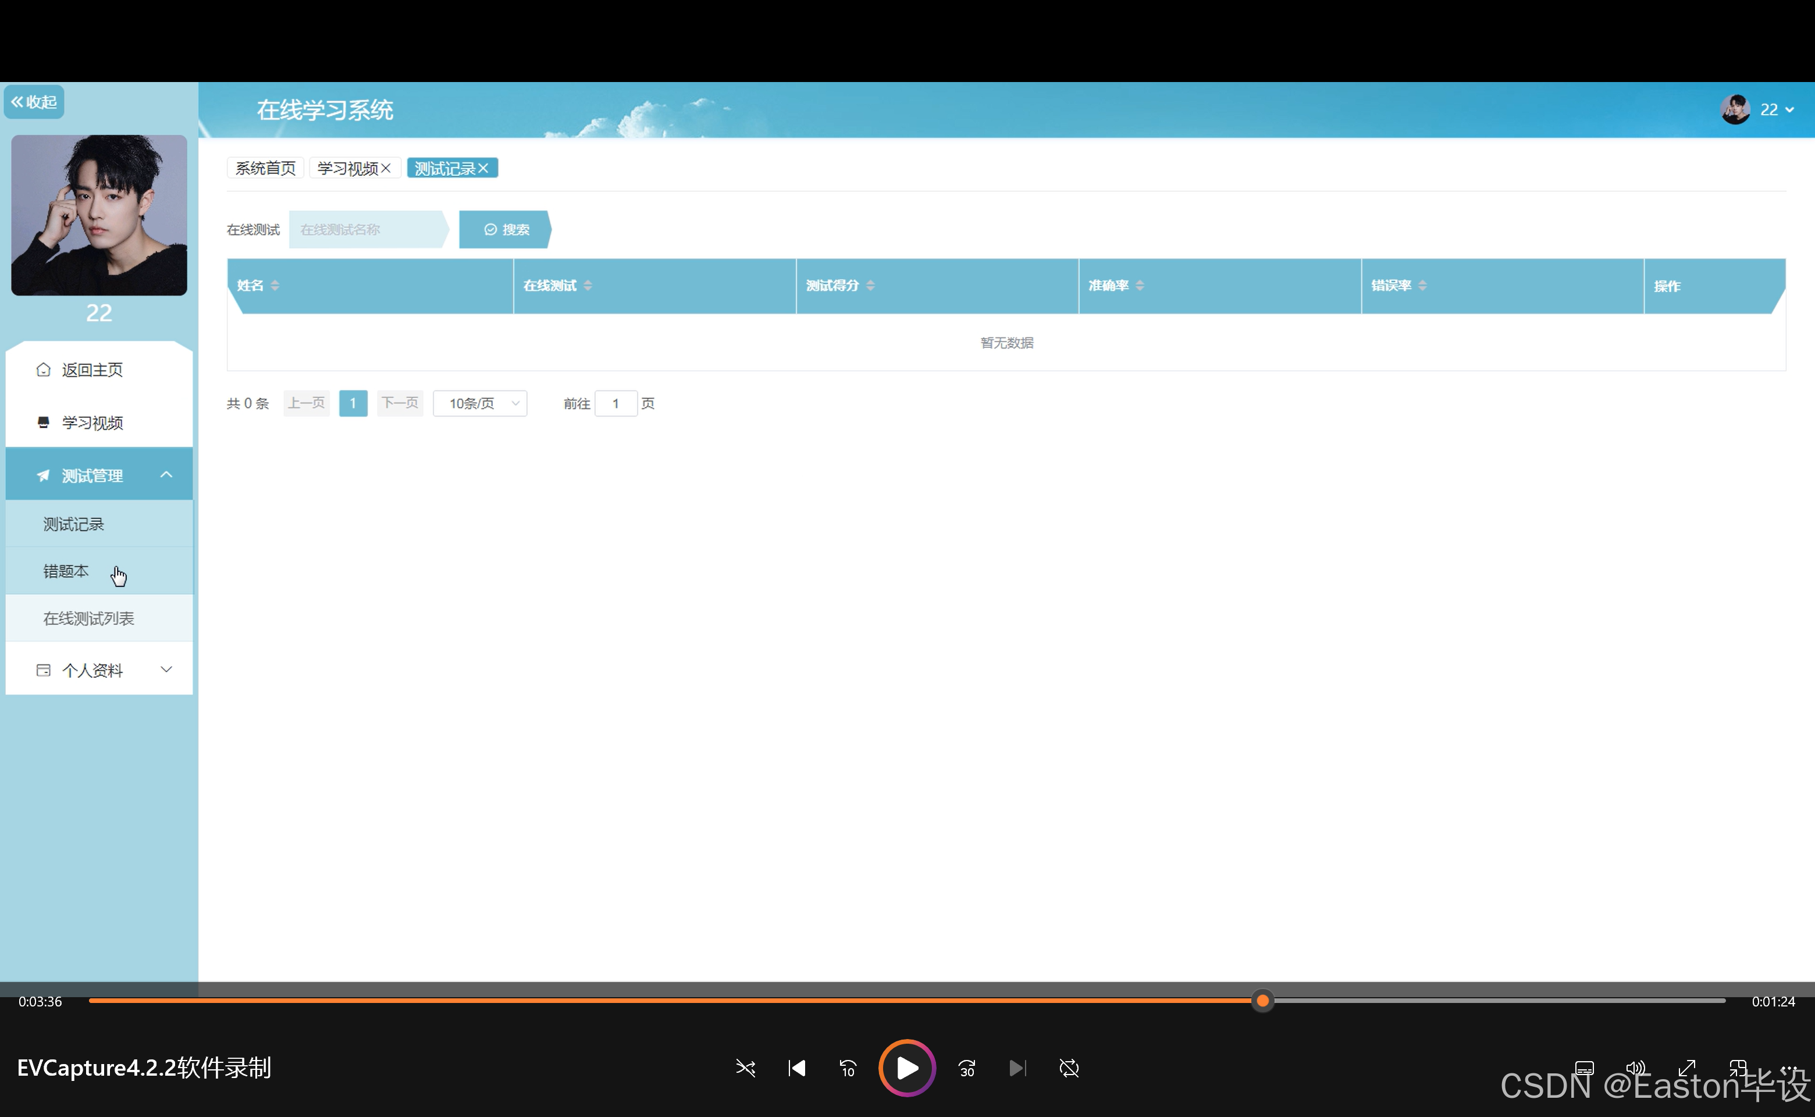Enter fullscreen with diagonal arrows icon
The image size is (1815, 1117).
click(1686, 1068)
